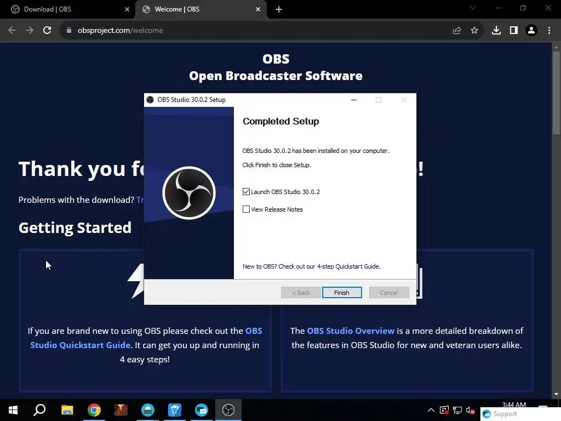Open the OBS Studio Overview link

point(351,331)
